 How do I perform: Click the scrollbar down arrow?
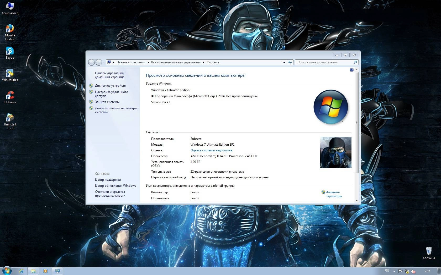[x=356, y=200]
